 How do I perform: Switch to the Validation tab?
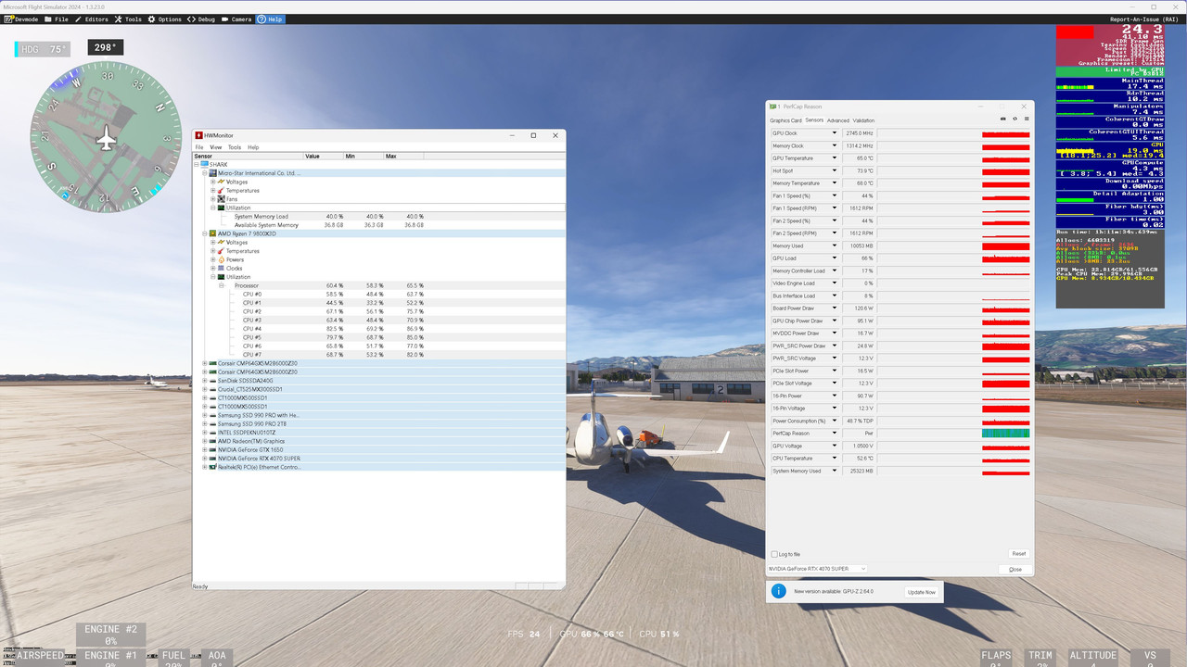(863, 120)
